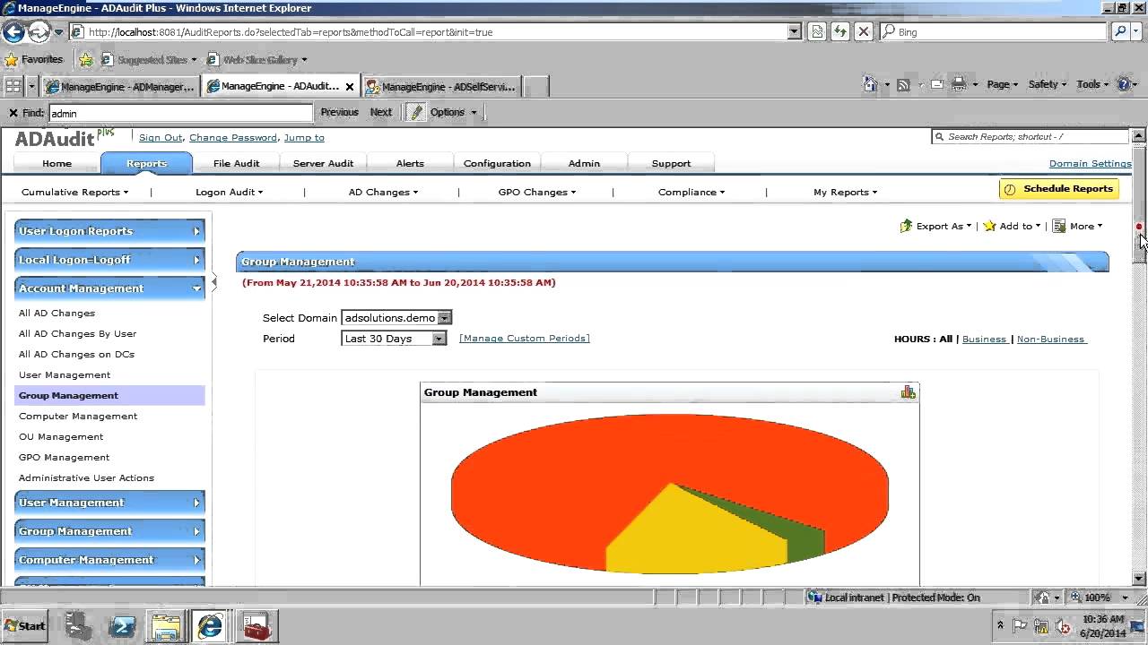Filter by Business hours link
Screen dimensions: 1148x645
(x=984, y=339)
